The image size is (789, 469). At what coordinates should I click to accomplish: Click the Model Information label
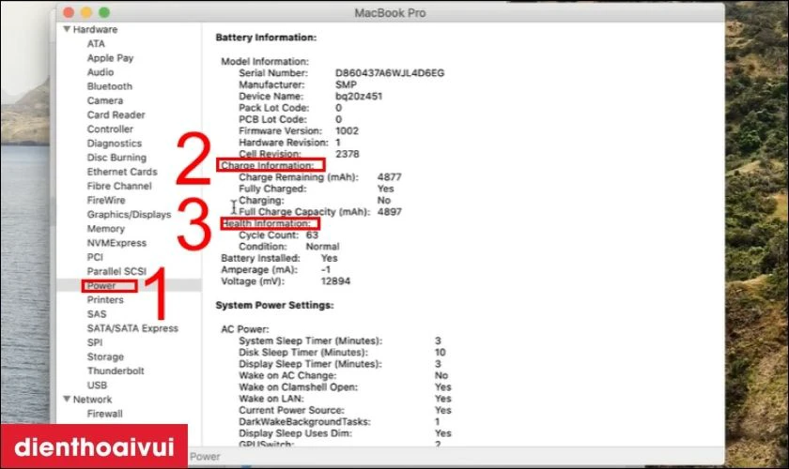(x=265, y=61)
